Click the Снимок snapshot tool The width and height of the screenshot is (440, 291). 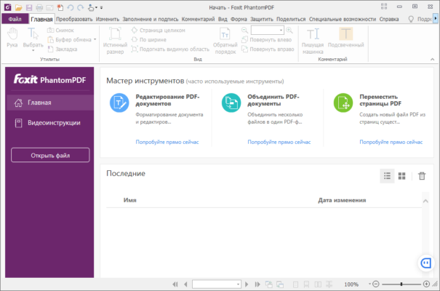60,31
